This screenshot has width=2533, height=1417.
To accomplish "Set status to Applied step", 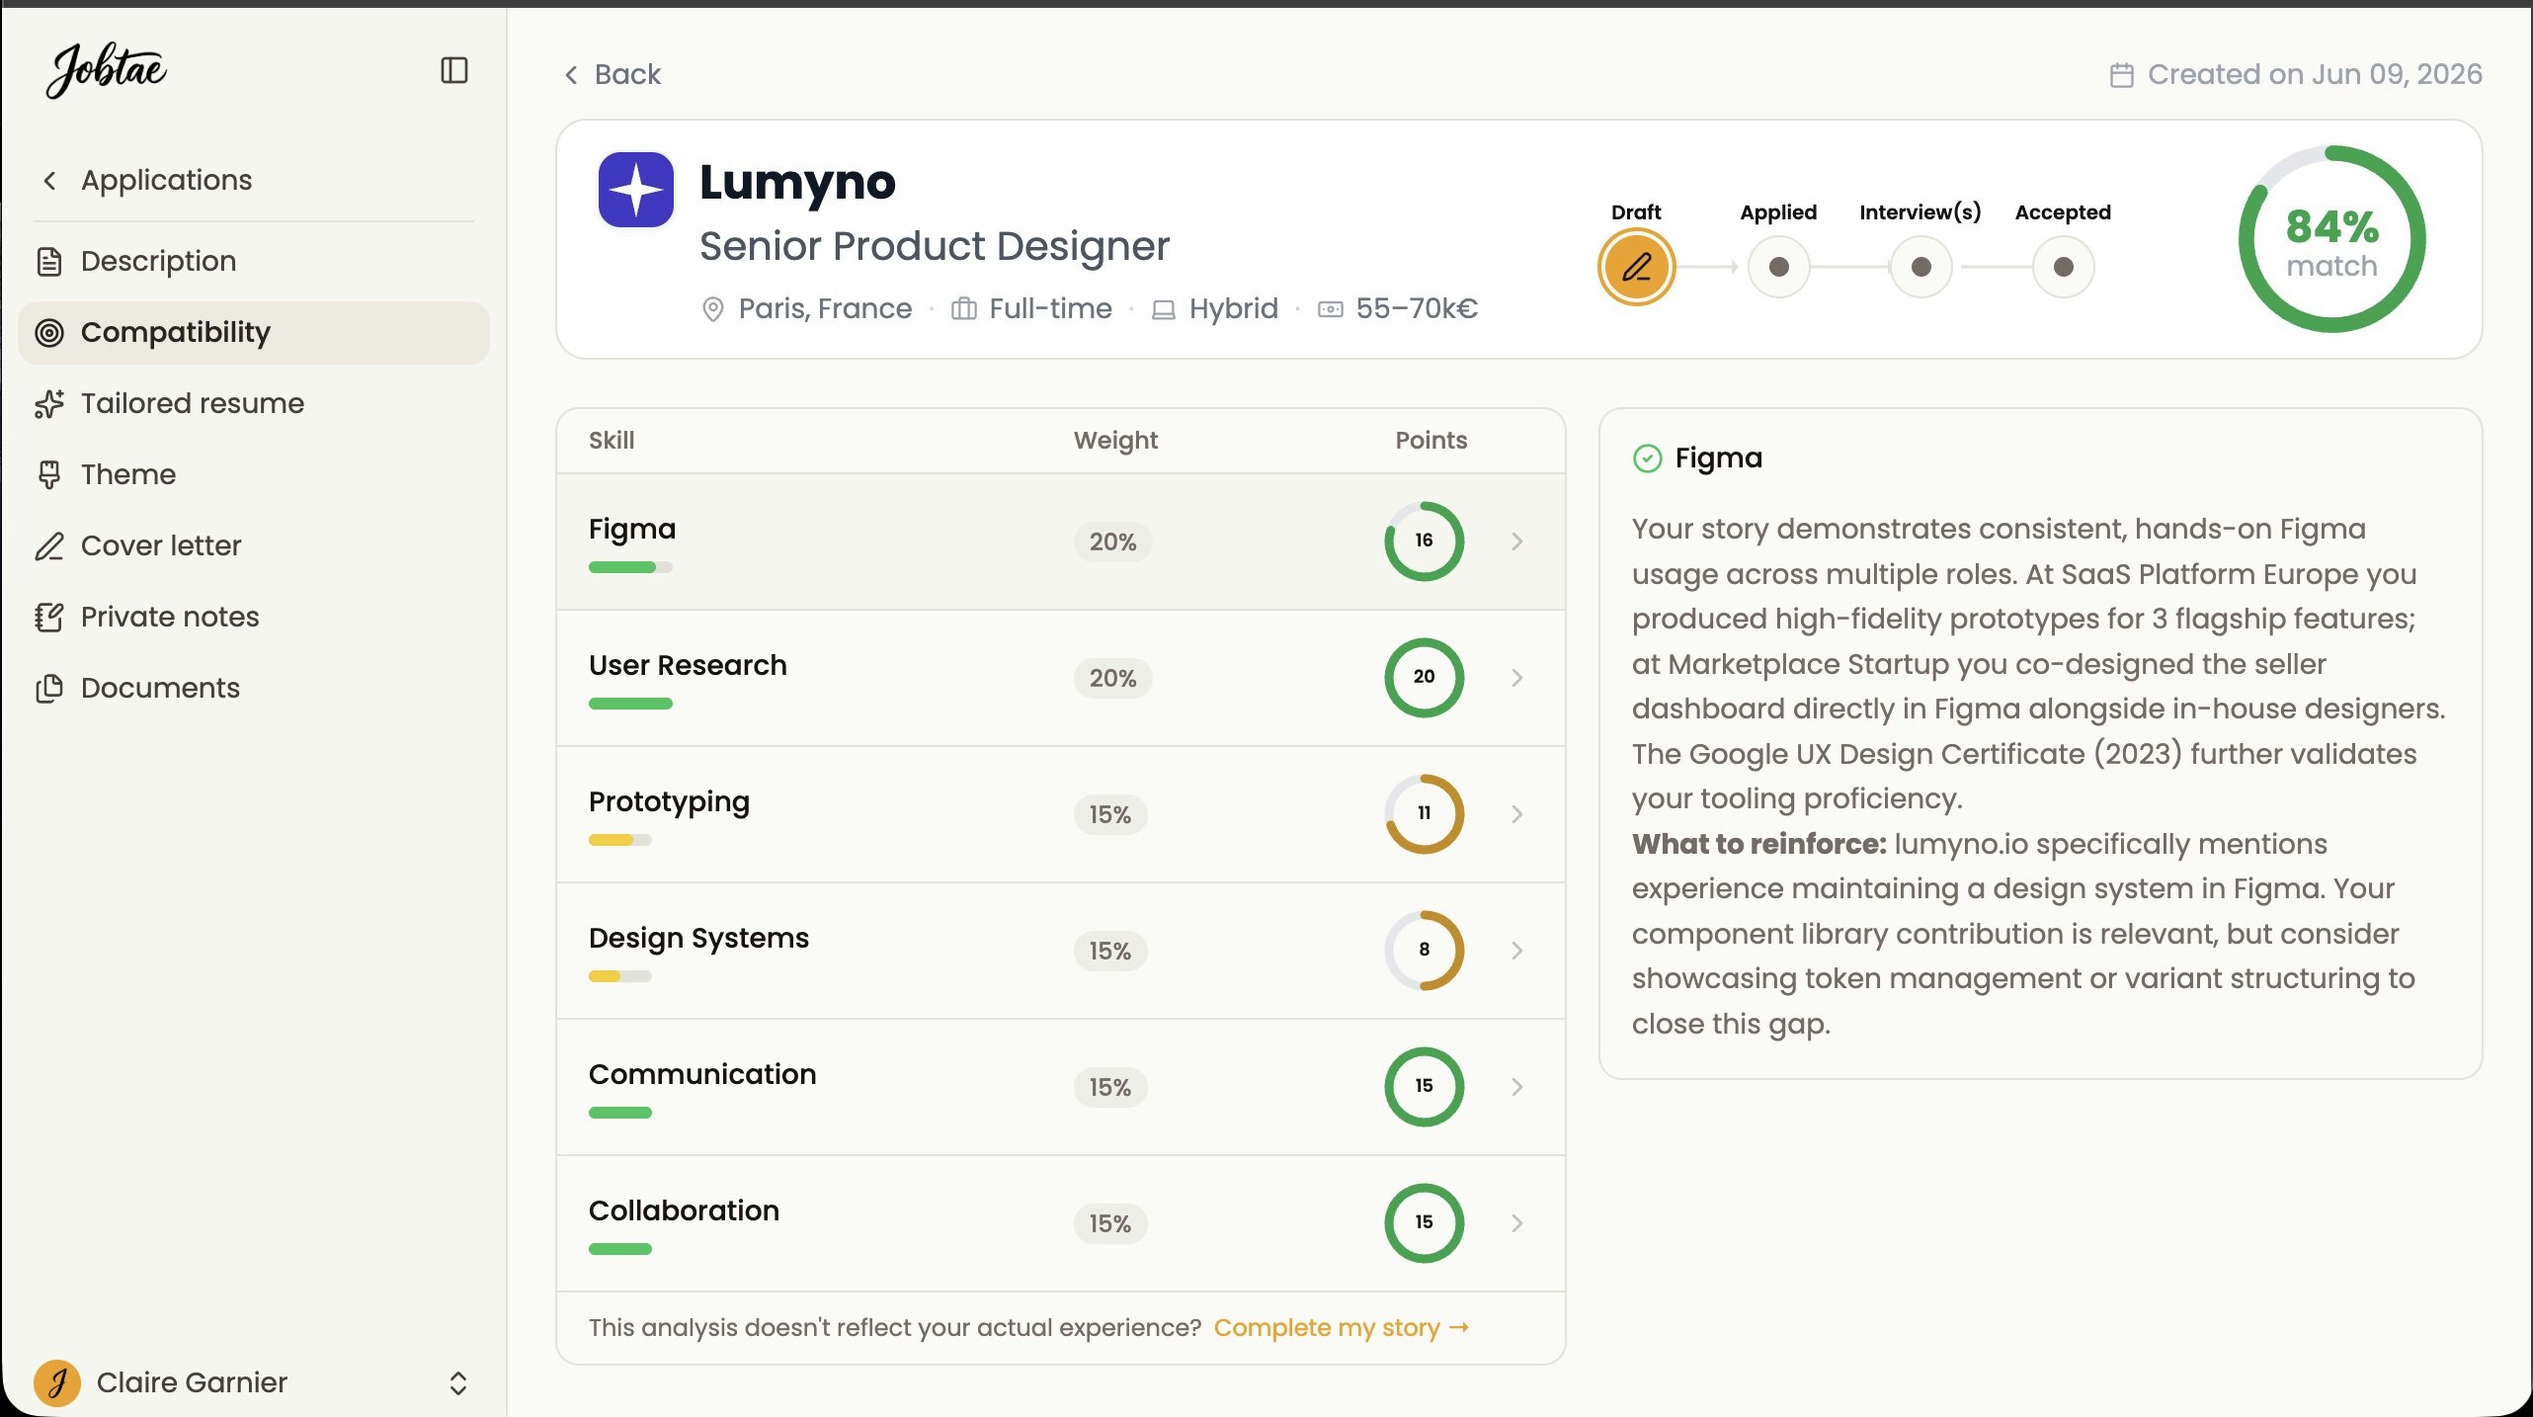I will tap(1778, 267).
